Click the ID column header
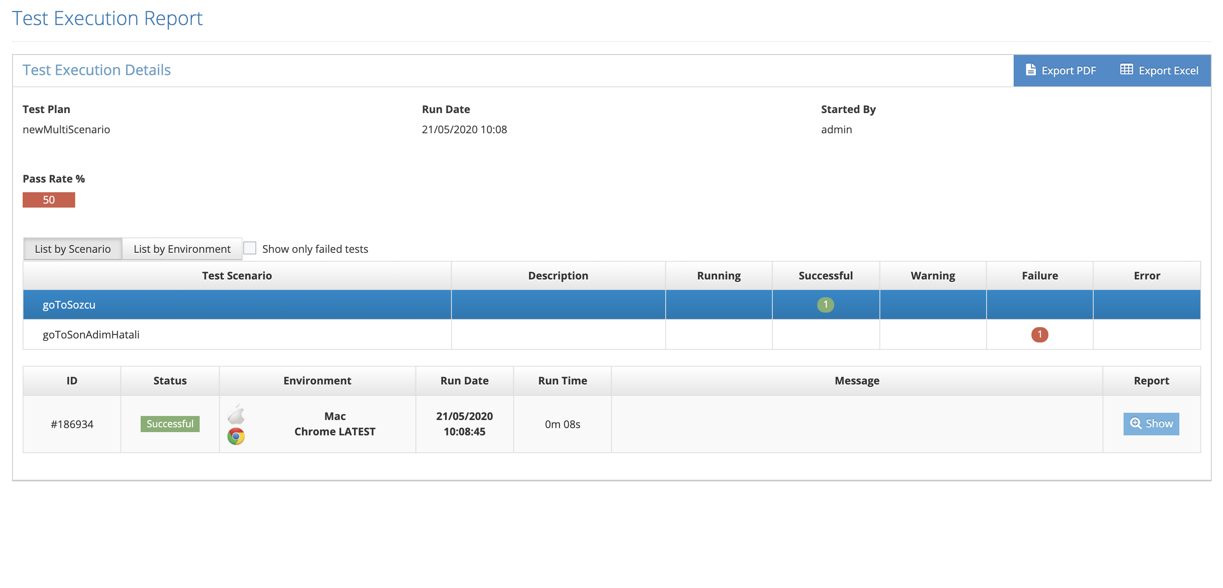This screenshot has width=1223, height=588. (x=72, y=380)
